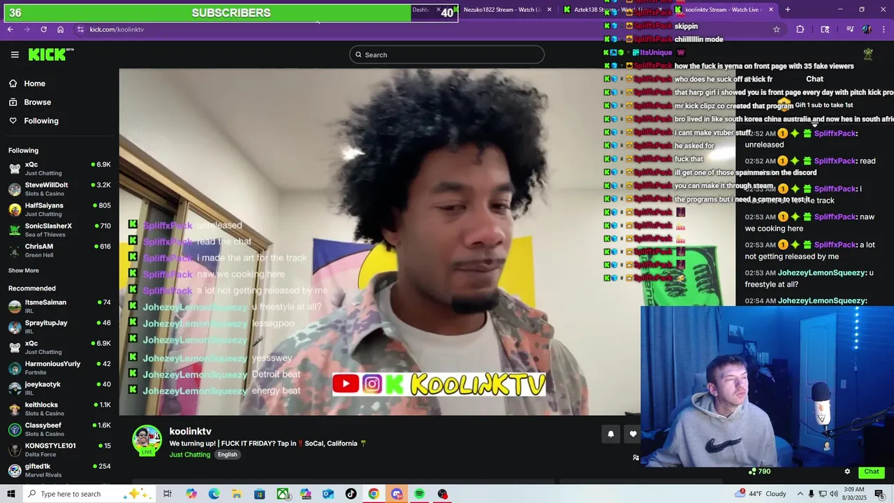This screenshot has width=894, height=503.
Task: Close the koolinktv Stream tab
Action: tap(771, 10)
